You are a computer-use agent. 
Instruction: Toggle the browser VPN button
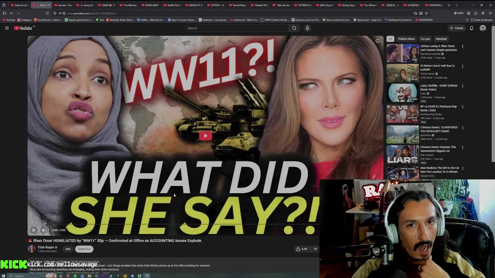(x=459, y=13)
